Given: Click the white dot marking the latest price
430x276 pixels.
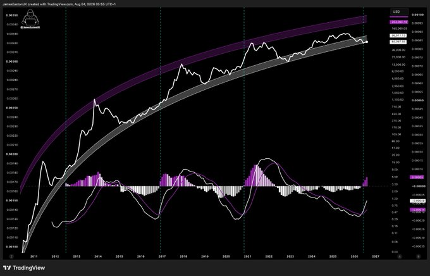Looking at the screenshot, I should coord(367,42).
